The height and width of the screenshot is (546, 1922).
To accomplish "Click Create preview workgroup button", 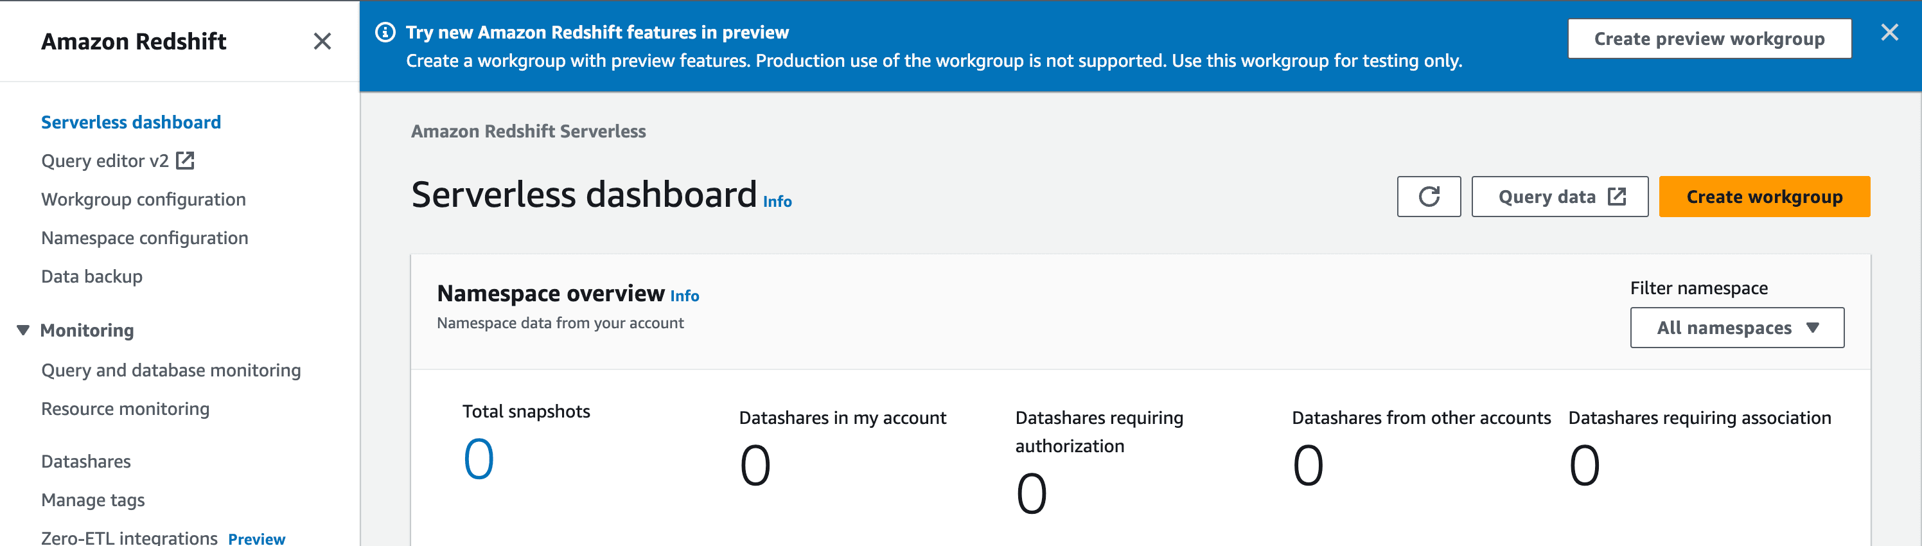I will click(x=1709, y=39).
